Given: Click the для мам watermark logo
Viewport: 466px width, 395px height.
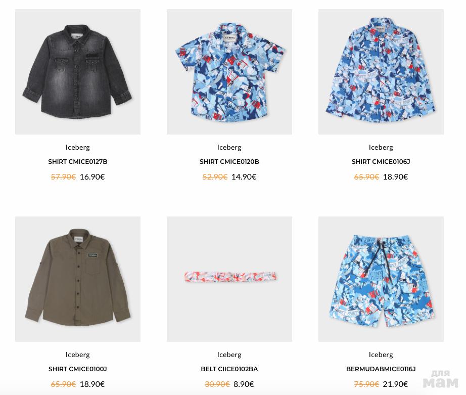Looking at the screenshot, I should click(441, 379).
